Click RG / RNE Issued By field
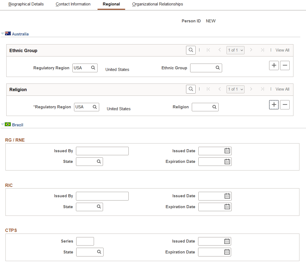 pyautogui.click(x=102, y=151)
